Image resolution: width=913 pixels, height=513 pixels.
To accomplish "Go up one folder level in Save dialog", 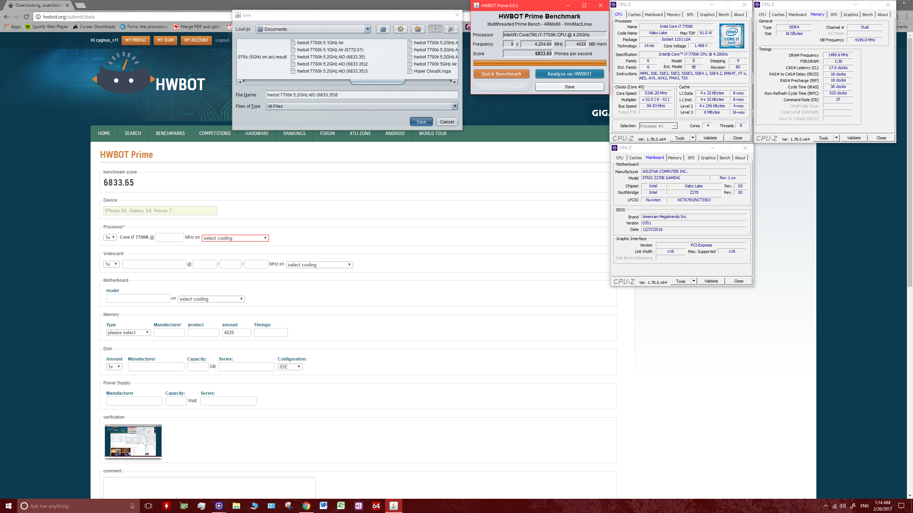I will (383, 29).
